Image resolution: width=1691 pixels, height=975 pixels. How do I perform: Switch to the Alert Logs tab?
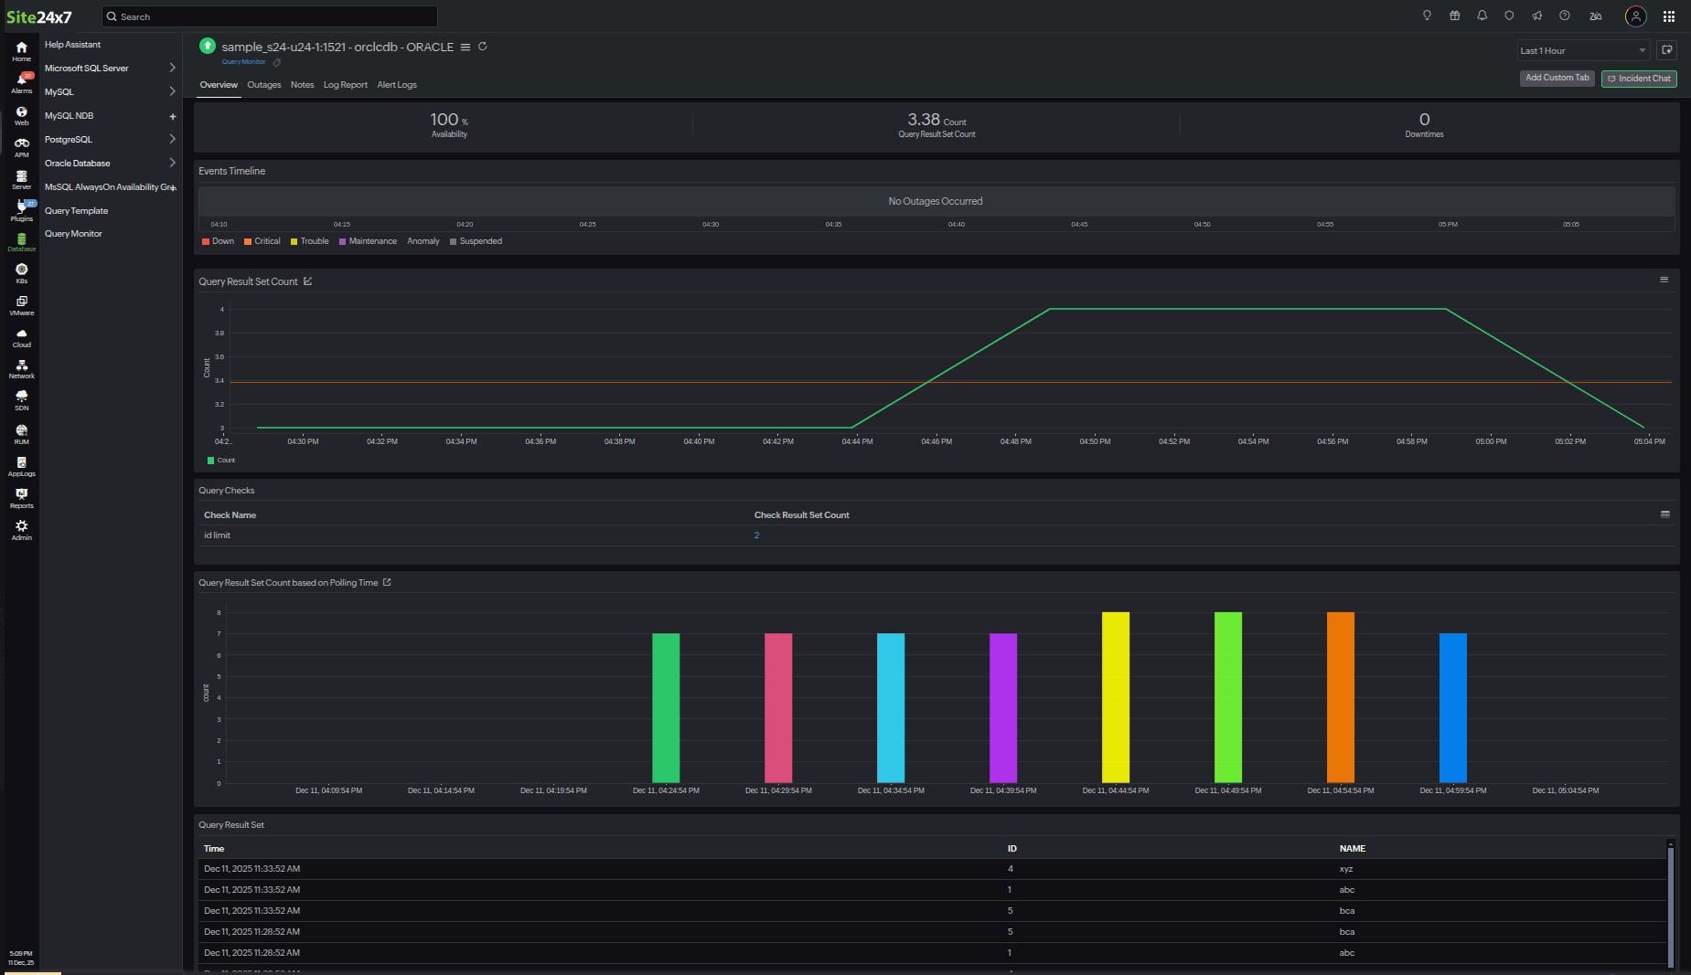[397, 85]
